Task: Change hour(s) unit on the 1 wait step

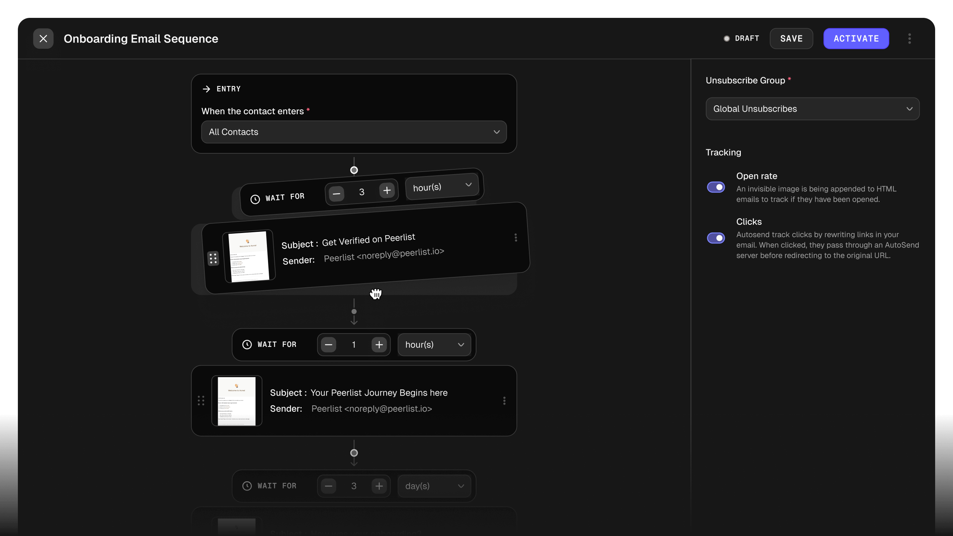Action: point(434,345)
